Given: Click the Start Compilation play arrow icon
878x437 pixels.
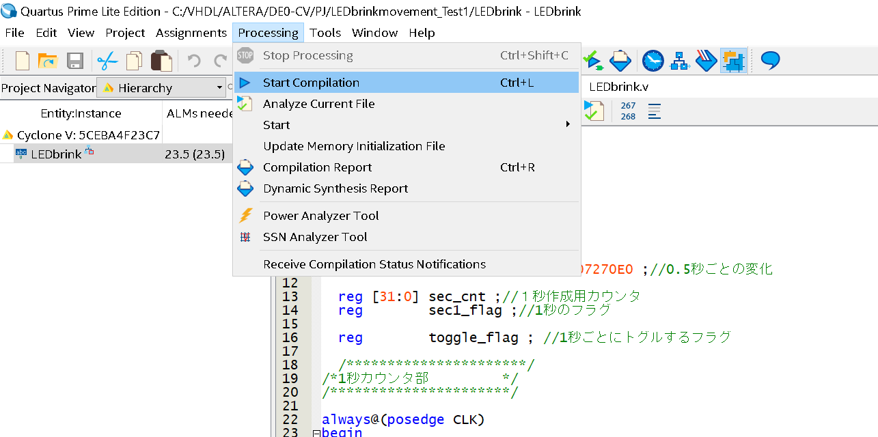Looking at the screenshot, I should pyautogui.click(x=245, y=83).
